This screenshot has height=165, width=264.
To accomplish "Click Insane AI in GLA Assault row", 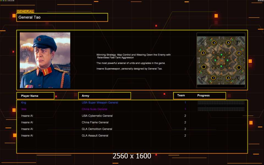I will pyautogui.click(x=27, y=136).
